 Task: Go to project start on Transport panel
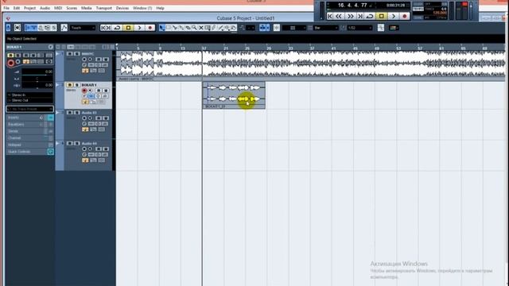click(330, 16)
